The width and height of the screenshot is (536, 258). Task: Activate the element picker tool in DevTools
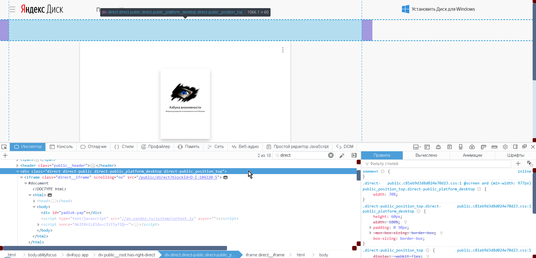coord(4,147)
